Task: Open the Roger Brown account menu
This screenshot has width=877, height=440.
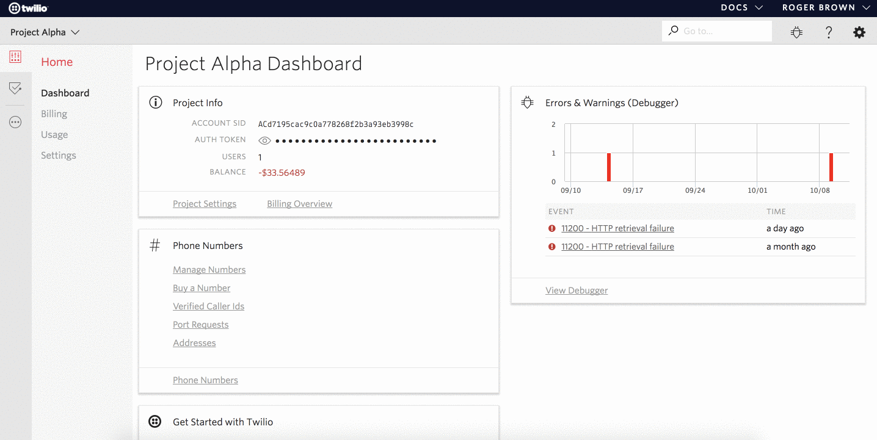Action: tap(826, 8)
